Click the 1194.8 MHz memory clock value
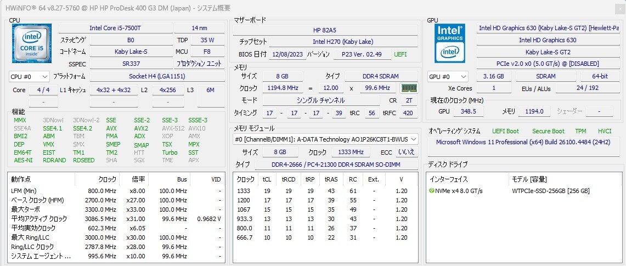Image resolution: width=626 pixels, height=266 pixels. [x=282, y=88]
